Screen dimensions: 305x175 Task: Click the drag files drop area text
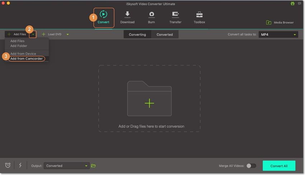pos(151,126)
